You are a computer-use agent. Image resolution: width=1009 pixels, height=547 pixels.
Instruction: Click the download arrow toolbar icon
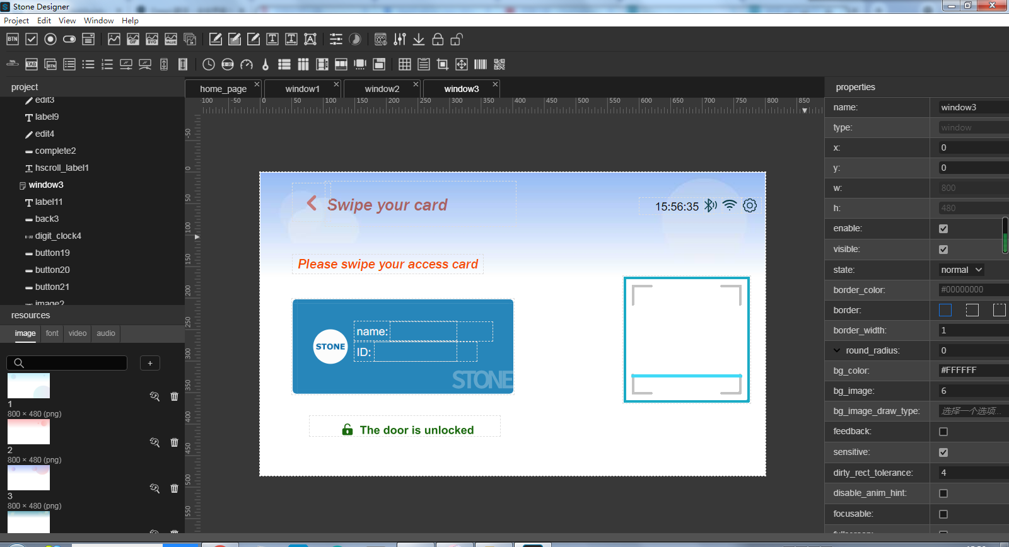pyautogui.click(x=419, y=39)
